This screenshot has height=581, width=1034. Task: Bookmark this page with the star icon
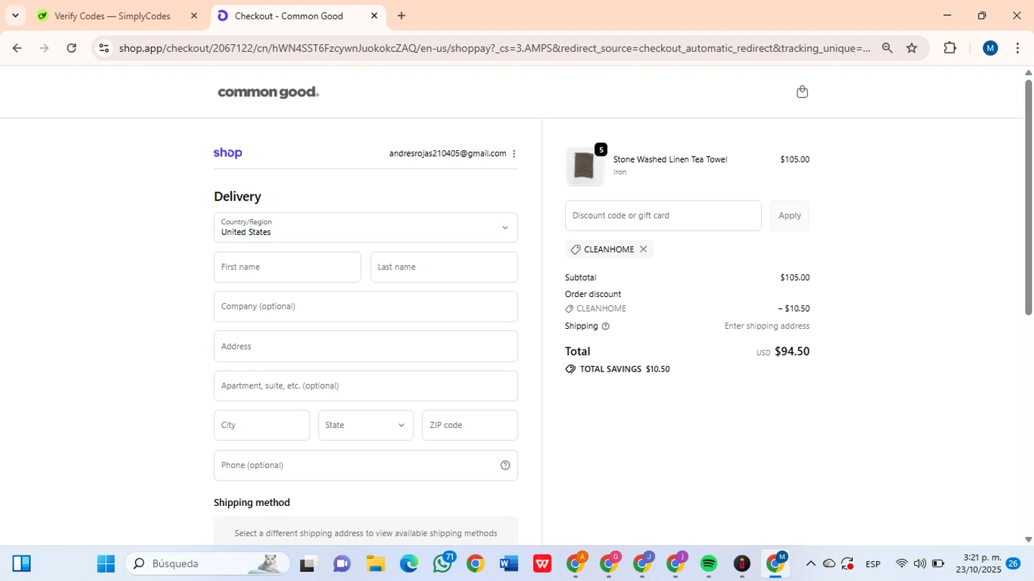912,48
